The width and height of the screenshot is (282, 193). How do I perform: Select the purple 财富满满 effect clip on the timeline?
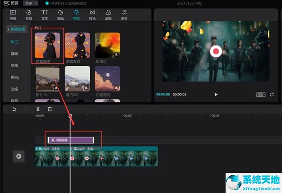coord(71,140)
